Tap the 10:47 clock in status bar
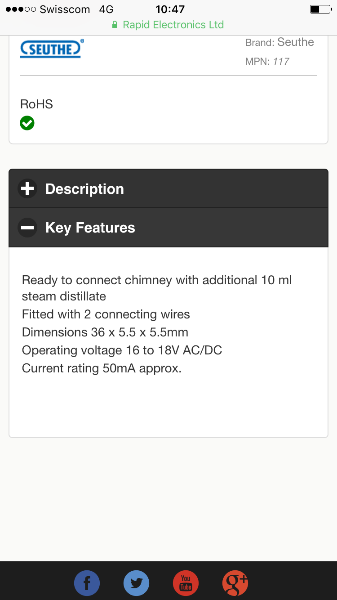Viewport: 337px width, 600px height. [170, 9]
